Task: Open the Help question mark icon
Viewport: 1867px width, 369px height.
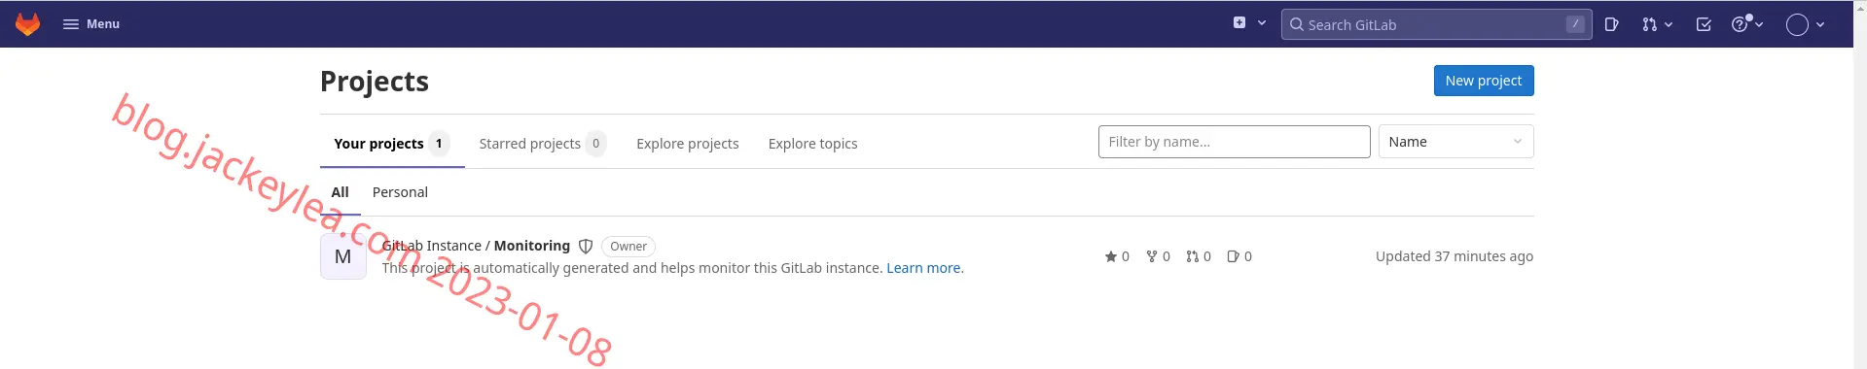Action: click(x=1747, y=24)
